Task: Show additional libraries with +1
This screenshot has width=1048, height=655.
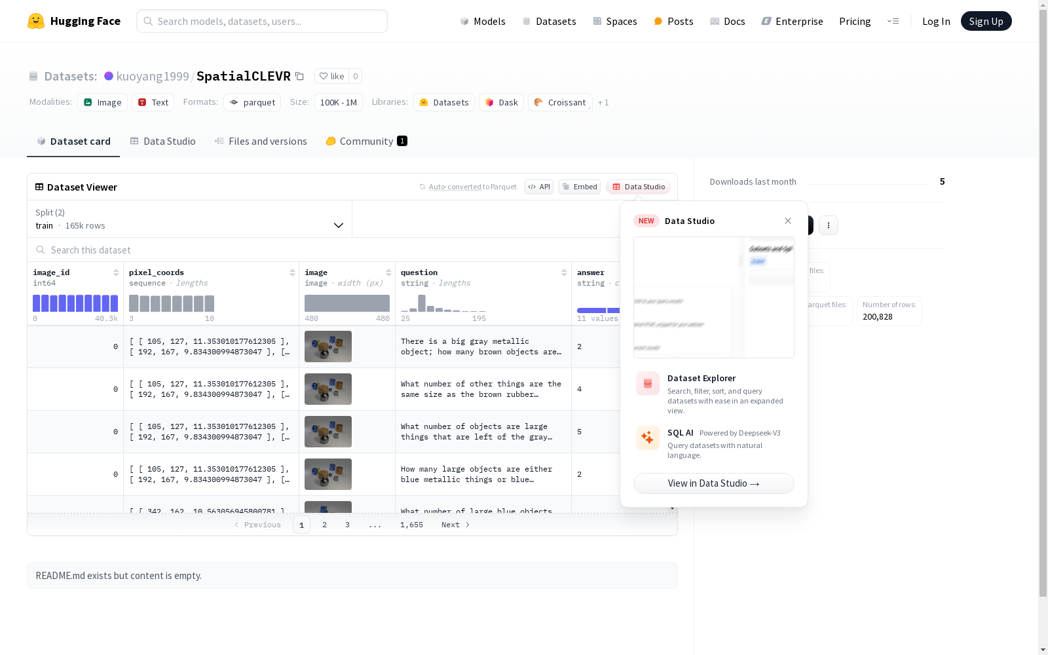Action: tap(603, 102)
